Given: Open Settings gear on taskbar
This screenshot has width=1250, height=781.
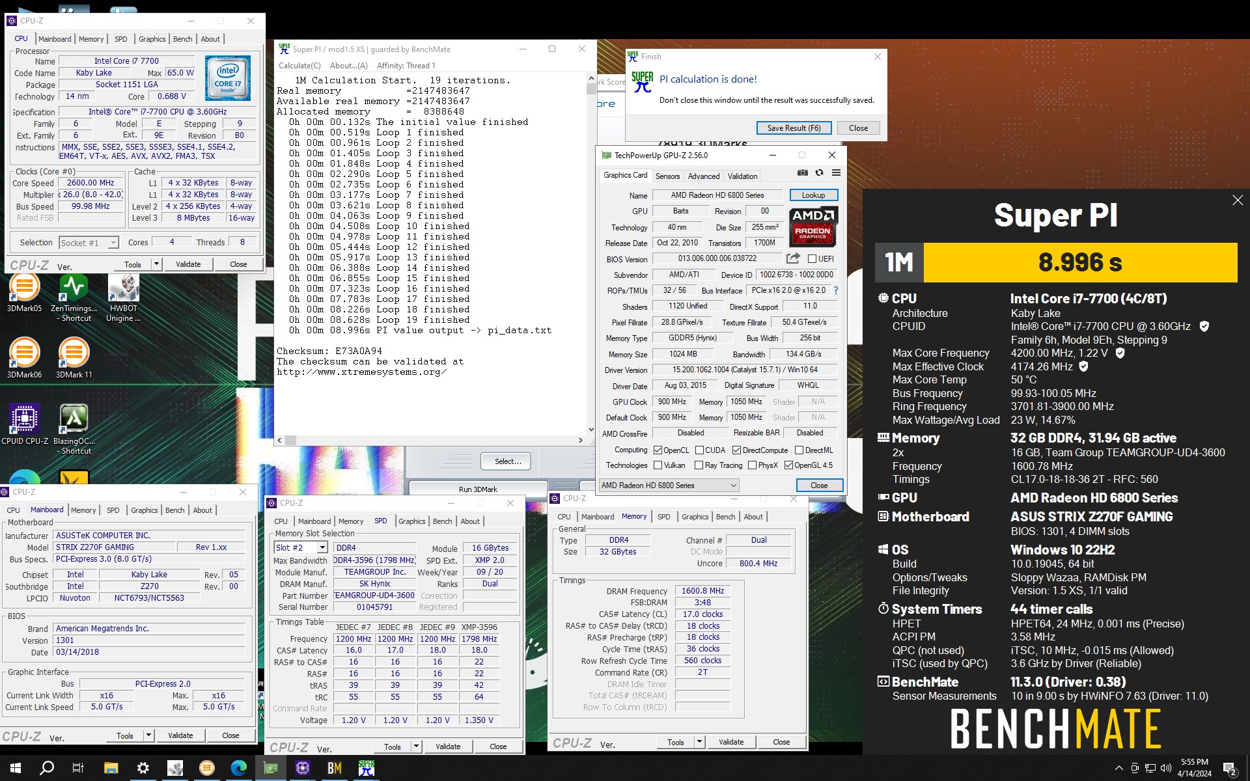Looking at the screenshot, I should pos(143,768).
